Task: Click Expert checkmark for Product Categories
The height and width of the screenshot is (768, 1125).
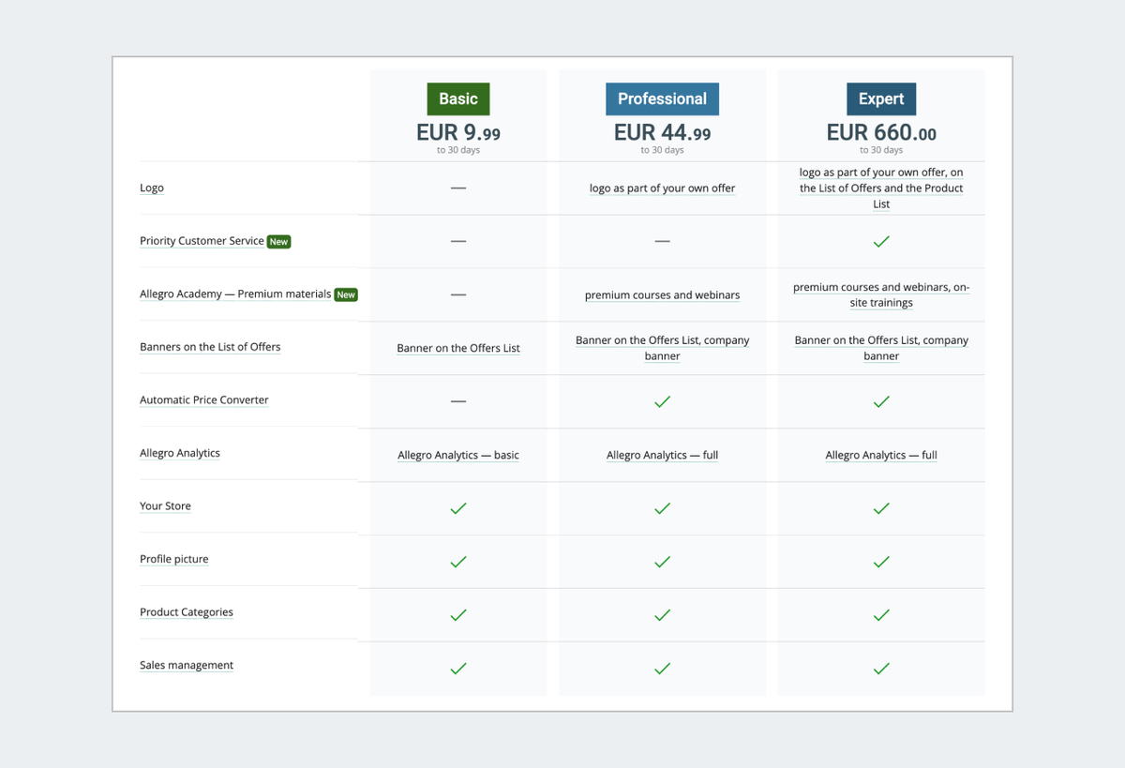Action: pyautogui.click(x=881, y=615)
